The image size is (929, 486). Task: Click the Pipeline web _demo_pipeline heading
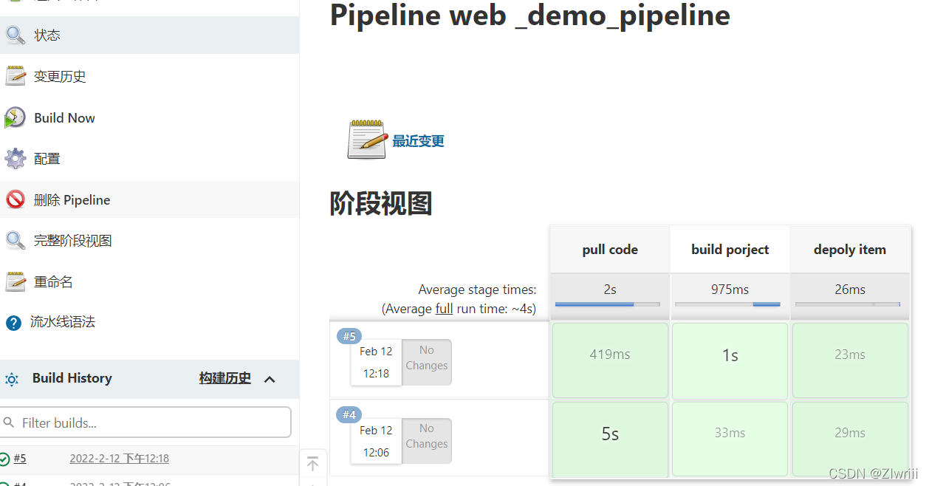[530, 15]
